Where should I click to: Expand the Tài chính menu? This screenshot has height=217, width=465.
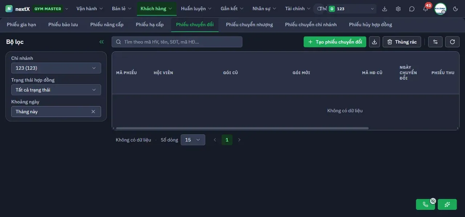coord(298,9)
